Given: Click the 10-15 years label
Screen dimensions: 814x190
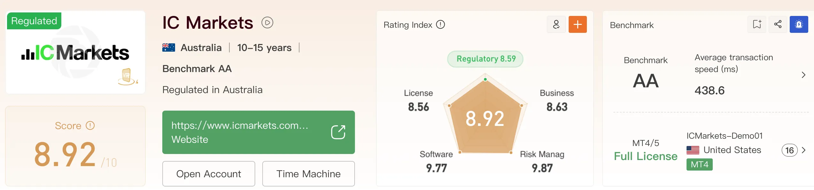Looking at the screenshot, I should (x=264, y=48).
